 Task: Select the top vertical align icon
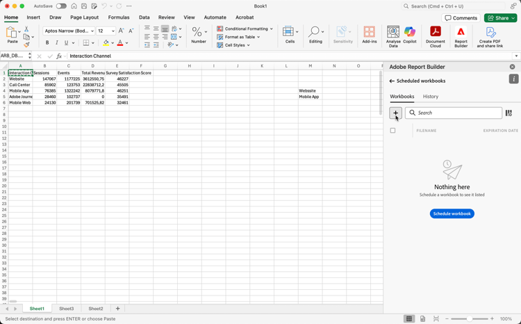click(x=147, y=29)
